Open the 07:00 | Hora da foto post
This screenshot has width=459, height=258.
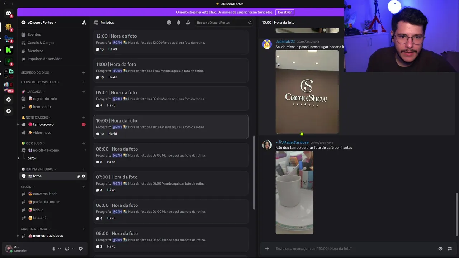pyautogui.click(x=171, y=183)
